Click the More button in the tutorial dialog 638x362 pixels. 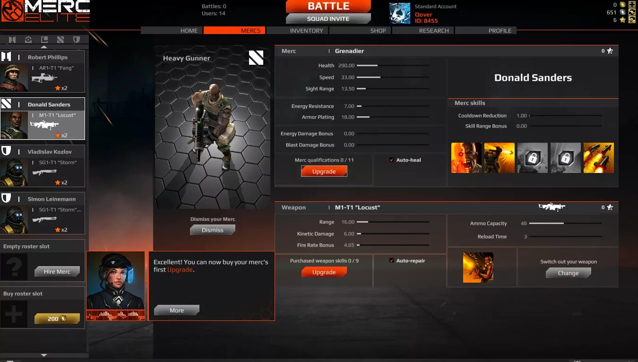[177, 310]
